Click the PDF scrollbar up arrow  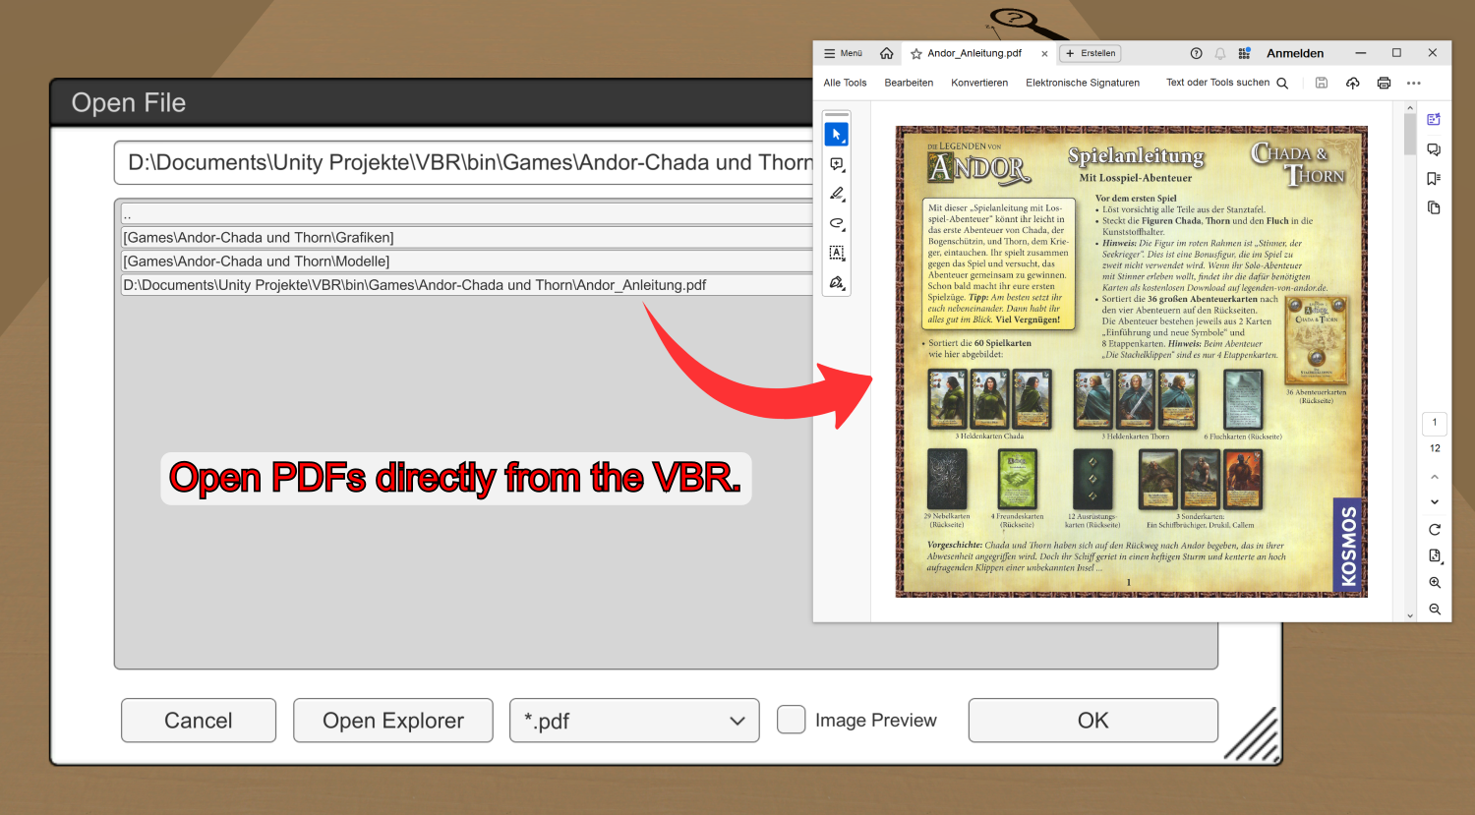click(x=1410, y=107)
